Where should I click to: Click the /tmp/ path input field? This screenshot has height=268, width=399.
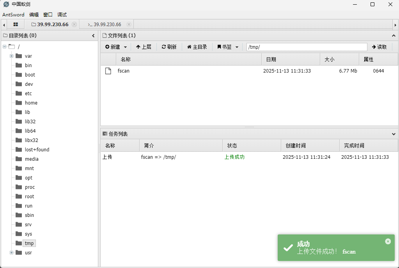(x=307, y=47)
